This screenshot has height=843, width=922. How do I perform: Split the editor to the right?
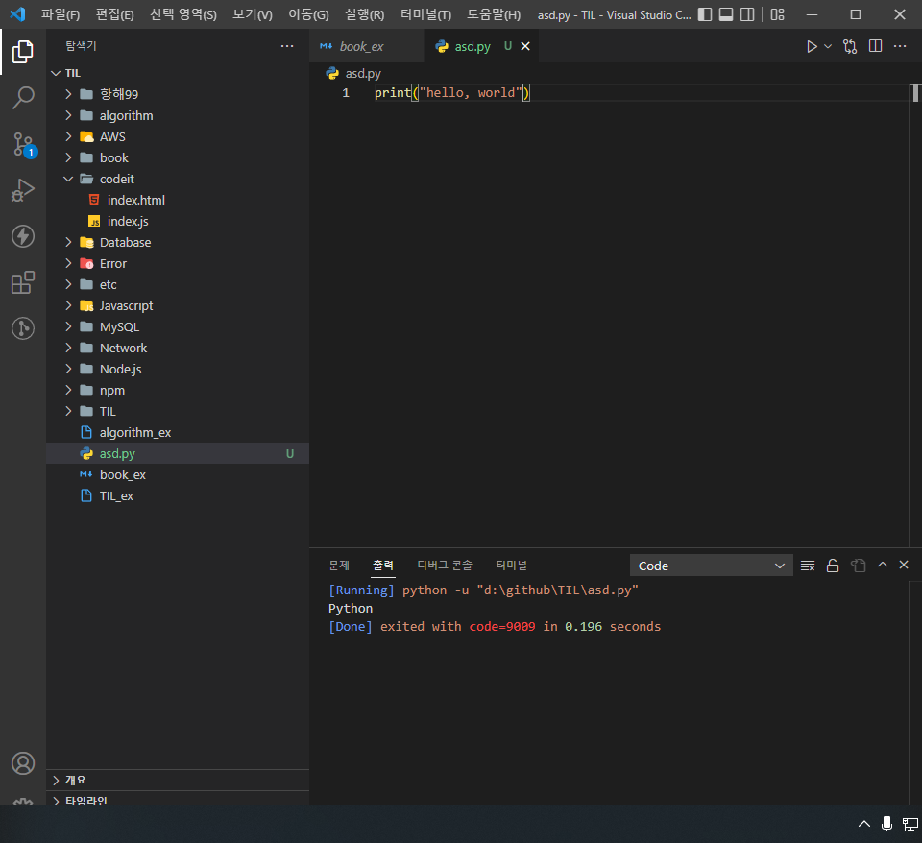tap(875, 46)
